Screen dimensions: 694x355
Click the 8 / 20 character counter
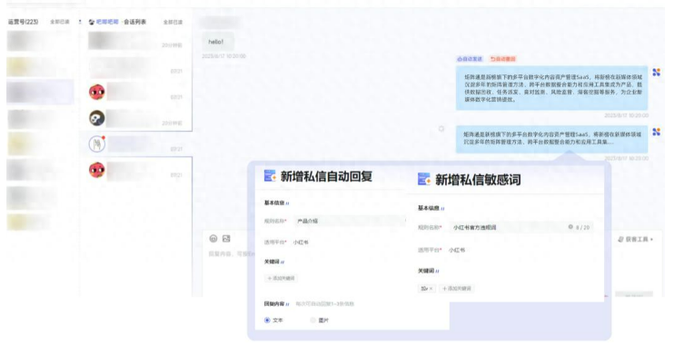pyautogui.click(x=582, y=228)
